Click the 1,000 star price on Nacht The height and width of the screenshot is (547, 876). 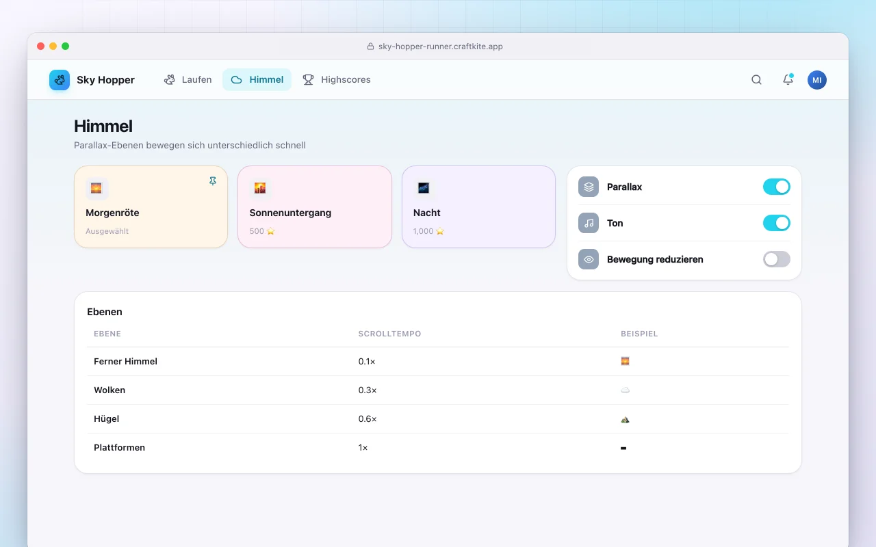[x=428, y=231]
